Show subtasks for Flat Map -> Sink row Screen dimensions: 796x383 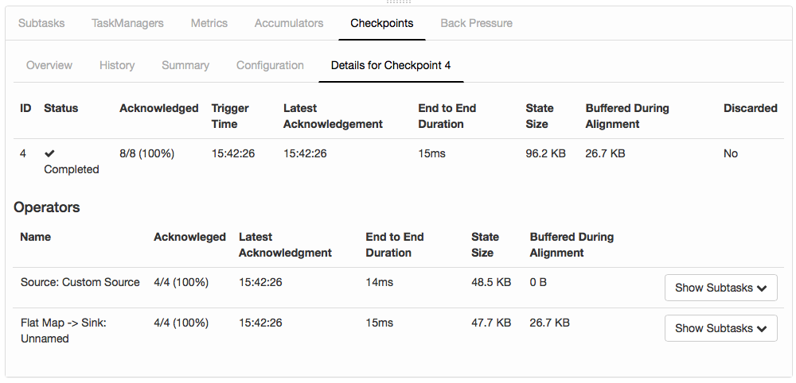pos(720,328)
